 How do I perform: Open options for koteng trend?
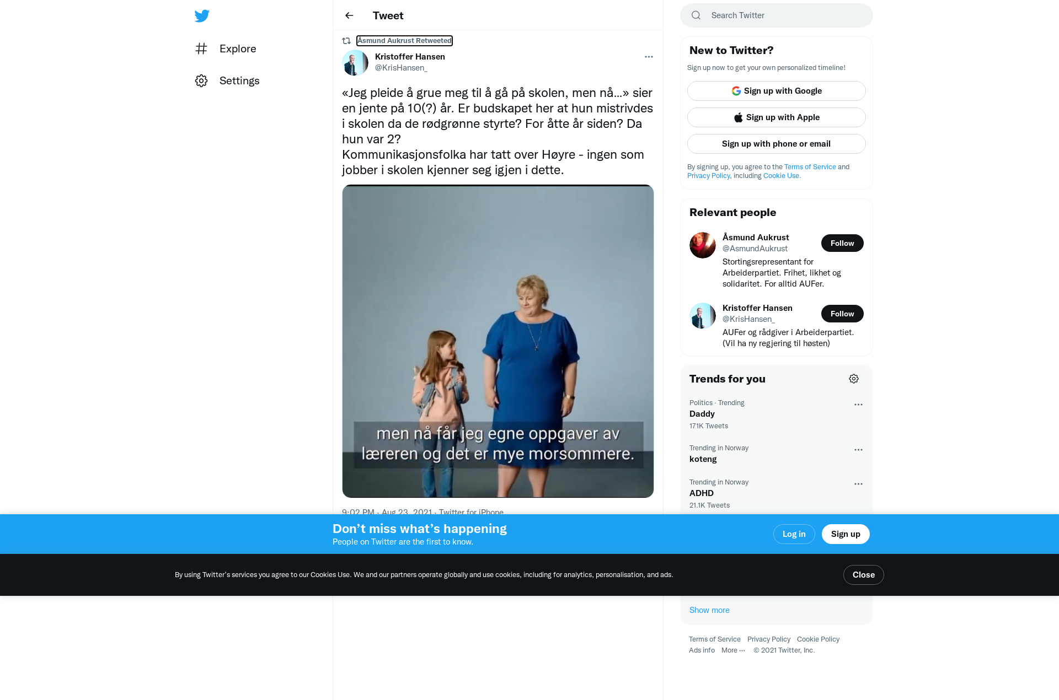pyautogui.click(x=858, y=450)
